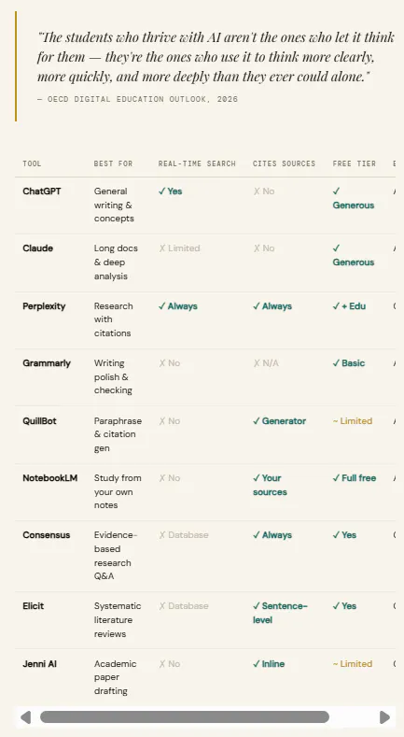
Task: Click QuillBot's 'Generator' cites sources check
Action: (279, 420)
